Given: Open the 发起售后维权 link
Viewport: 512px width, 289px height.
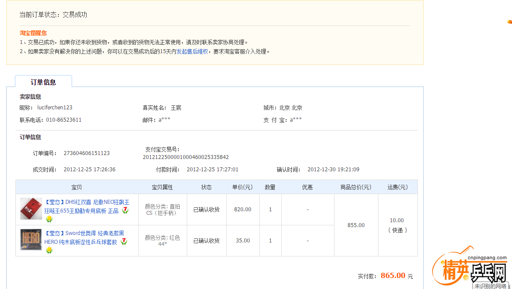Looking at the screenshot, I should pyautogui.click(x=192, y=51).
